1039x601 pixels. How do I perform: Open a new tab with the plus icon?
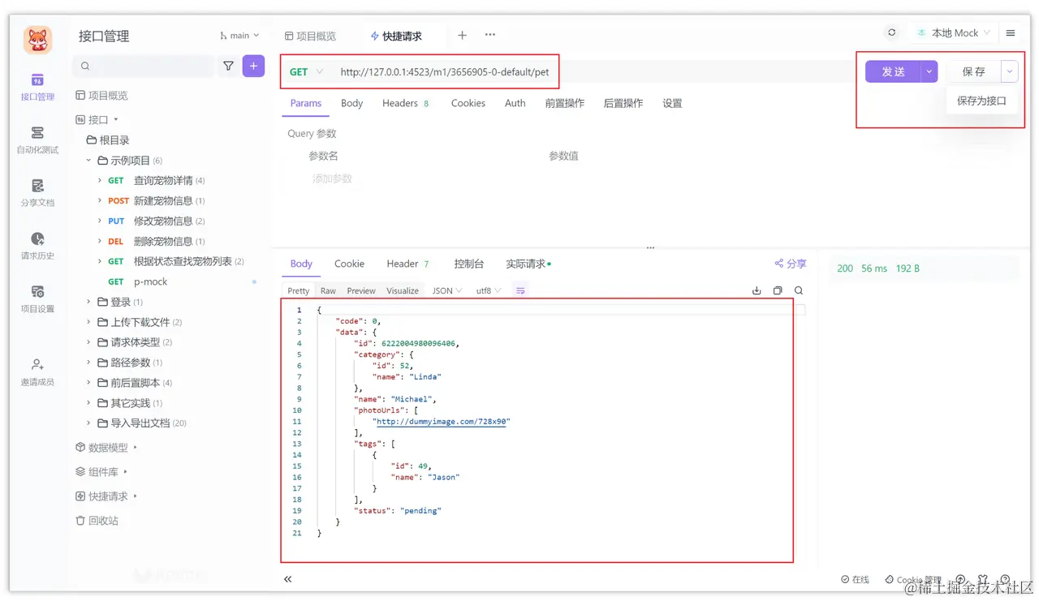coord(462,36)
